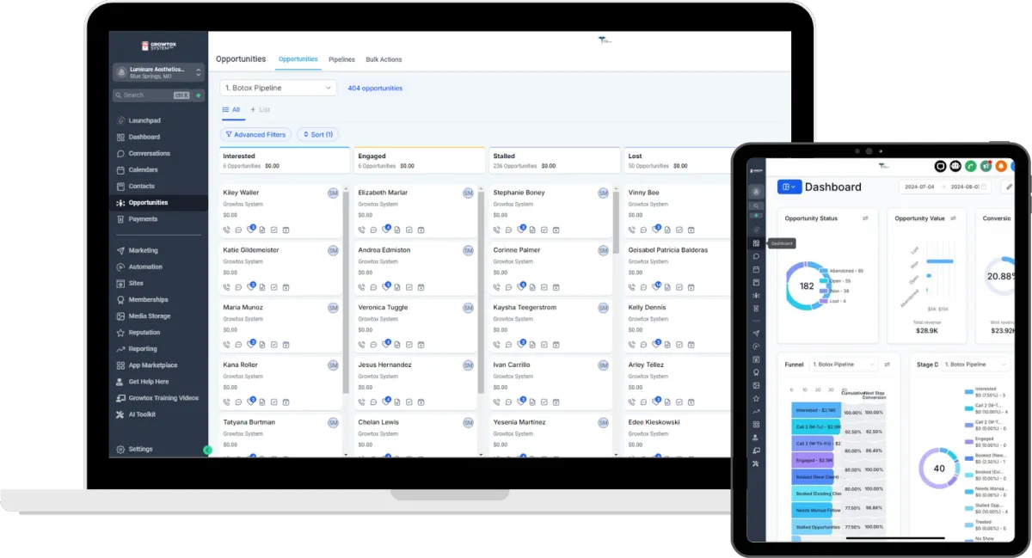This screenshot has width=1032, height=558.
Task: Click the swap icon on Opportunity Status card
Action: click(x=865, y=218)
